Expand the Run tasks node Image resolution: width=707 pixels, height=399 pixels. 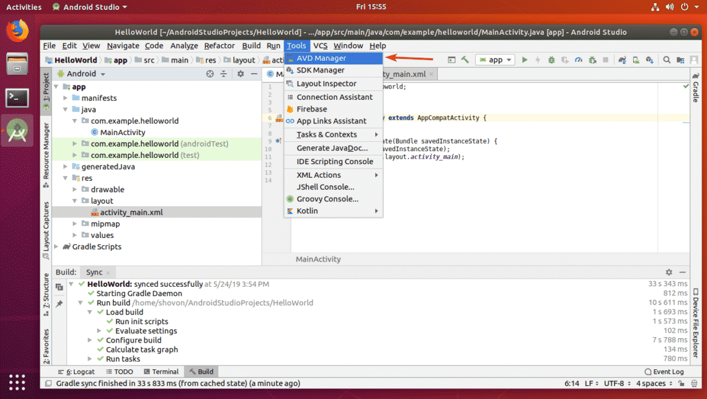pyautogui.click(x=90, y=359)
